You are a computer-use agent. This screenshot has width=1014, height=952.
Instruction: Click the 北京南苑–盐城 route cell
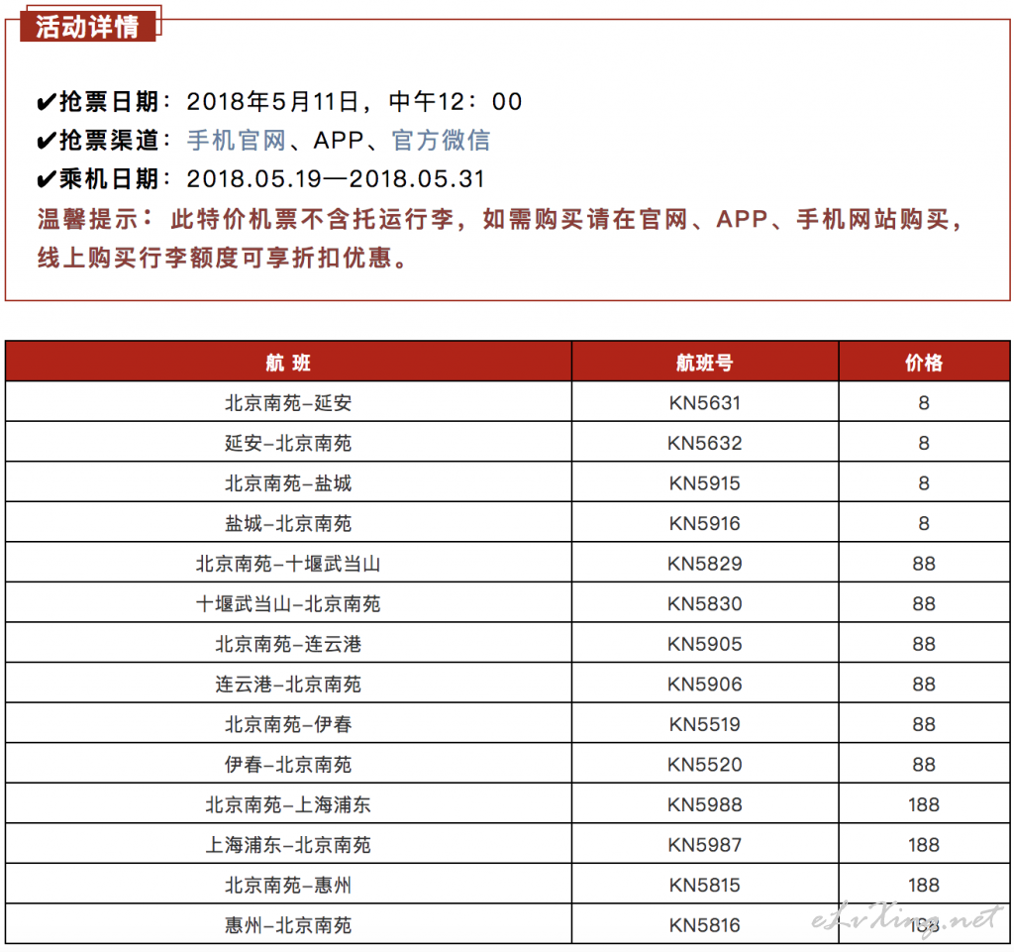tap(288, 482)
